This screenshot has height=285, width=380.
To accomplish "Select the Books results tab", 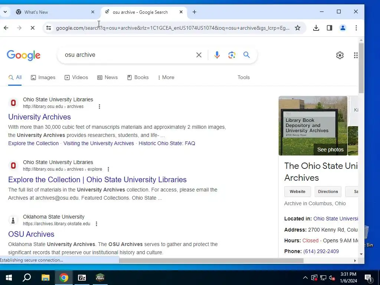I will (x=138, y=77).
